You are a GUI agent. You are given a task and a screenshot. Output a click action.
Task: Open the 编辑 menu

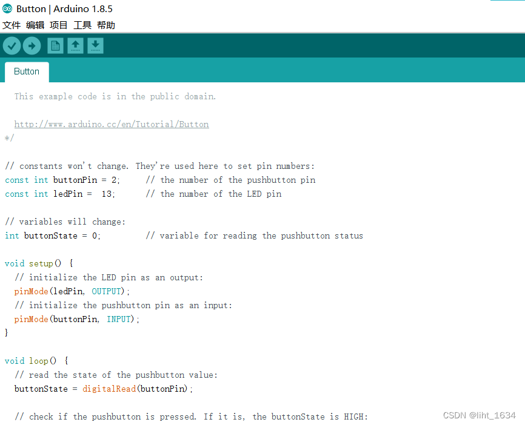[35, 25]
